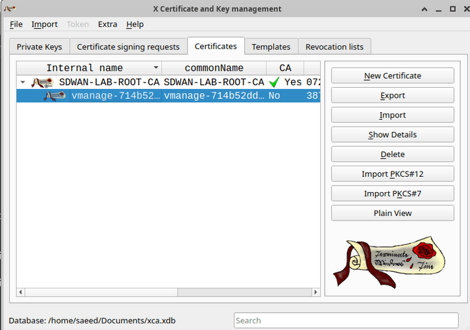Click the New Certificate button
The height and width of the screenshot is (330, 470).
point(392,76)
